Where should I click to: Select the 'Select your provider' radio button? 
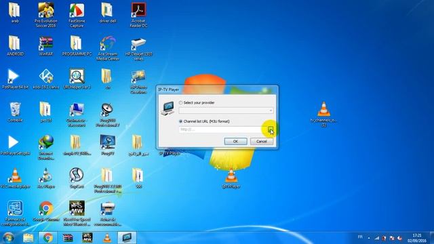click(181, 102)
